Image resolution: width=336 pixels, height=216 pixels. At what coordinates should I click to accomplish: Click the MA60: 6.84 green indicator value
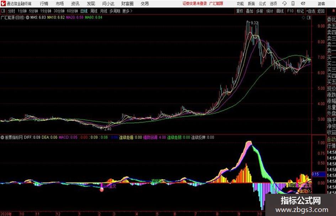coord(94,17)
